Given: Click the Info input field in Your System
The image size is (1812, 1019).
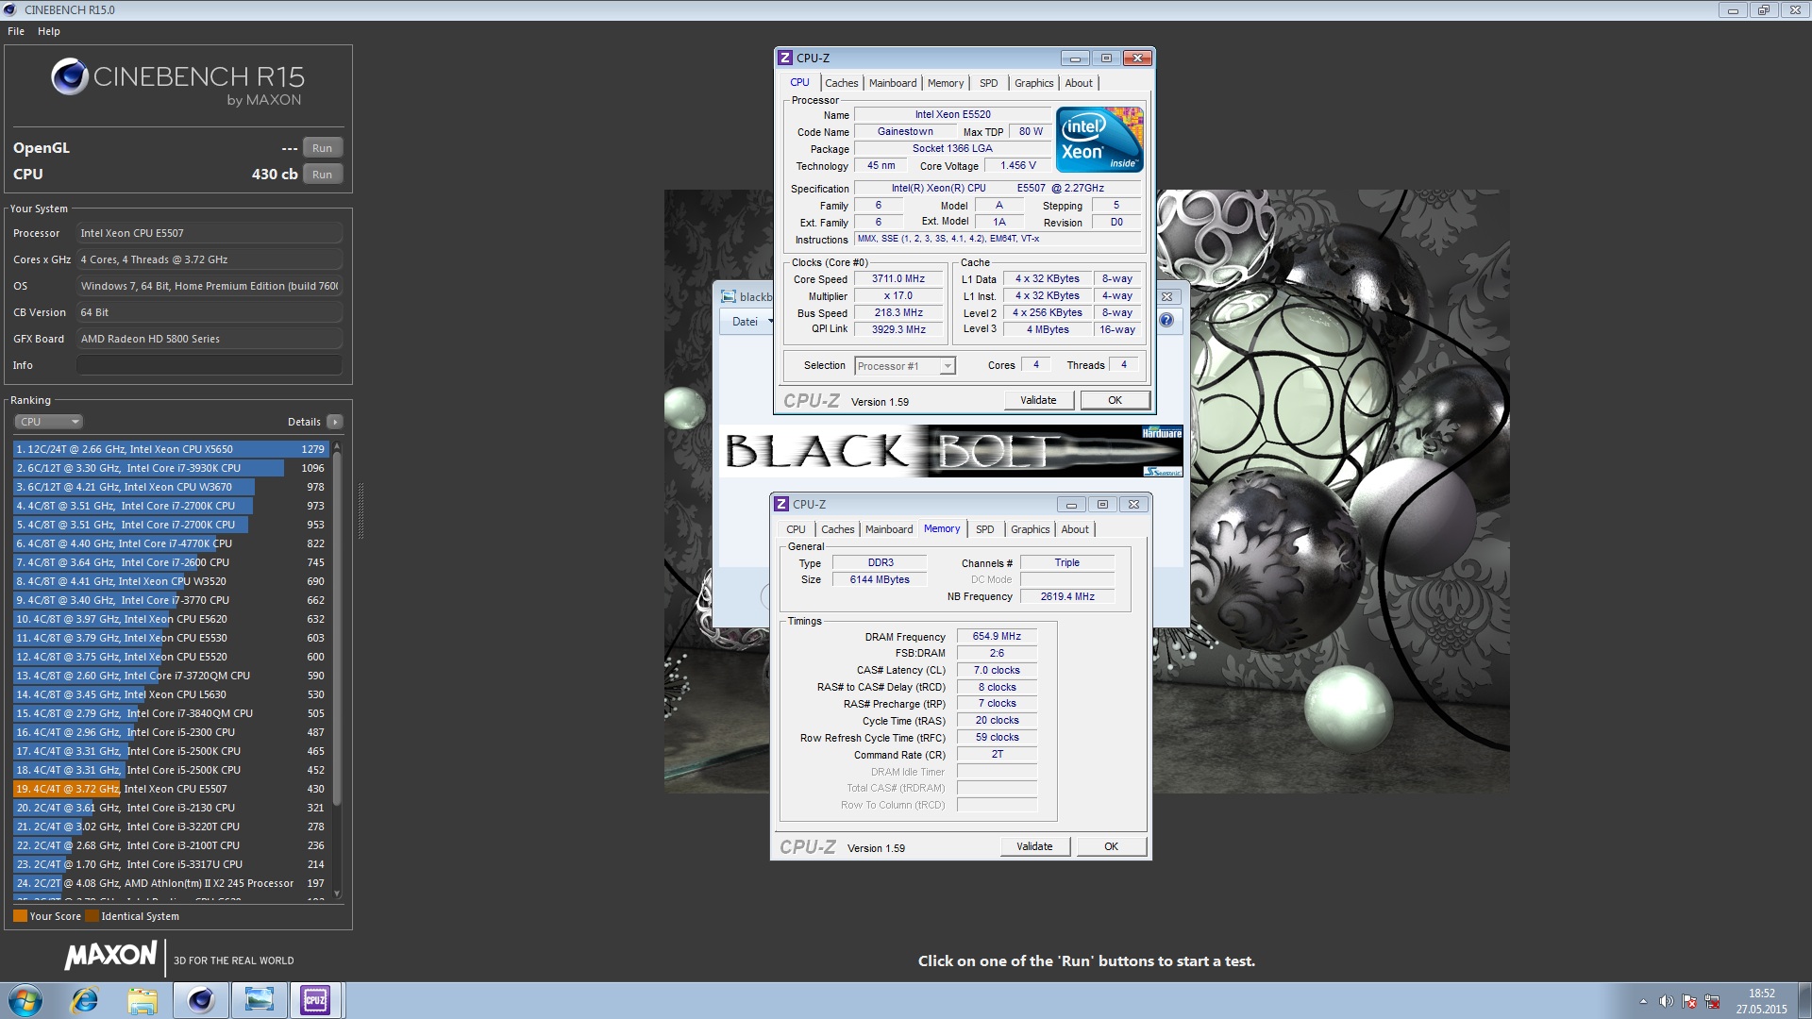Looking at the screenshot, I should coord(210,365).
